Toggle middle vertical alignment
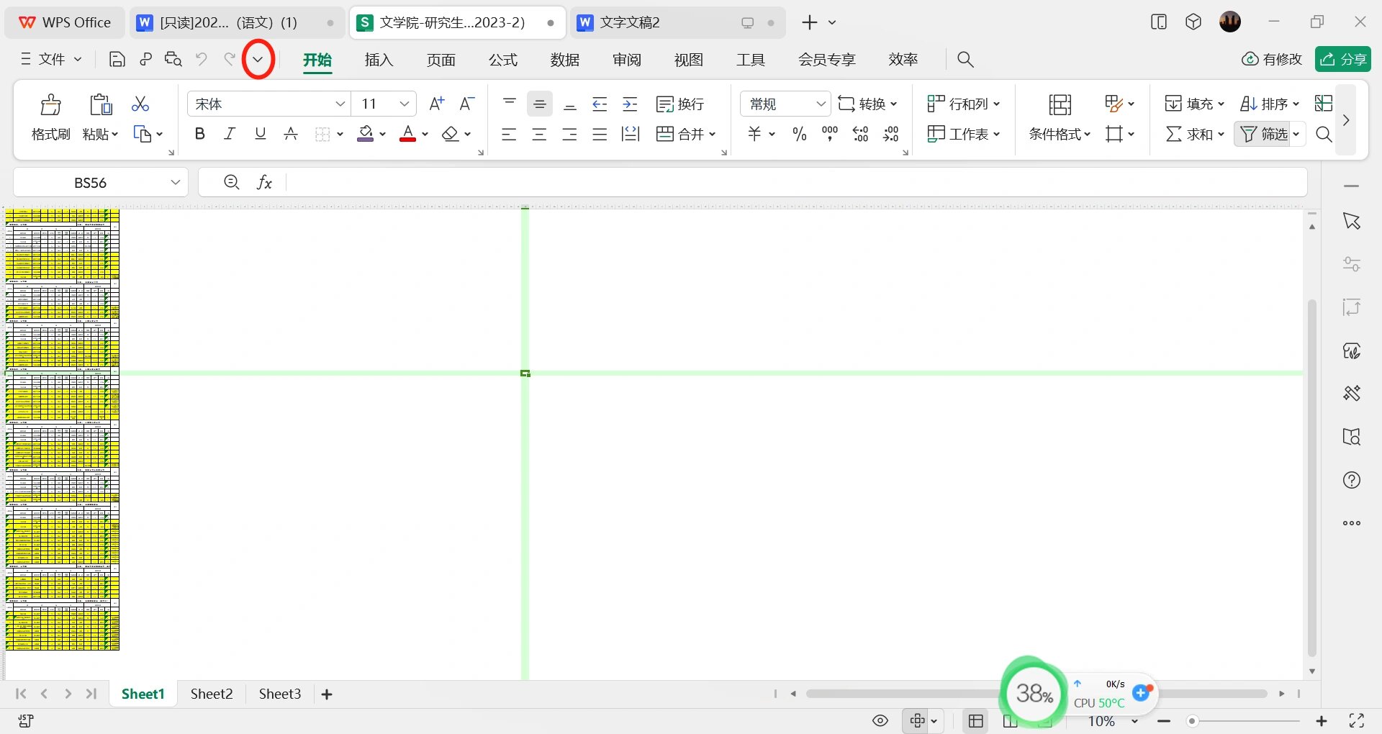This screenshot has height=734, width=1382. [539, 104]
